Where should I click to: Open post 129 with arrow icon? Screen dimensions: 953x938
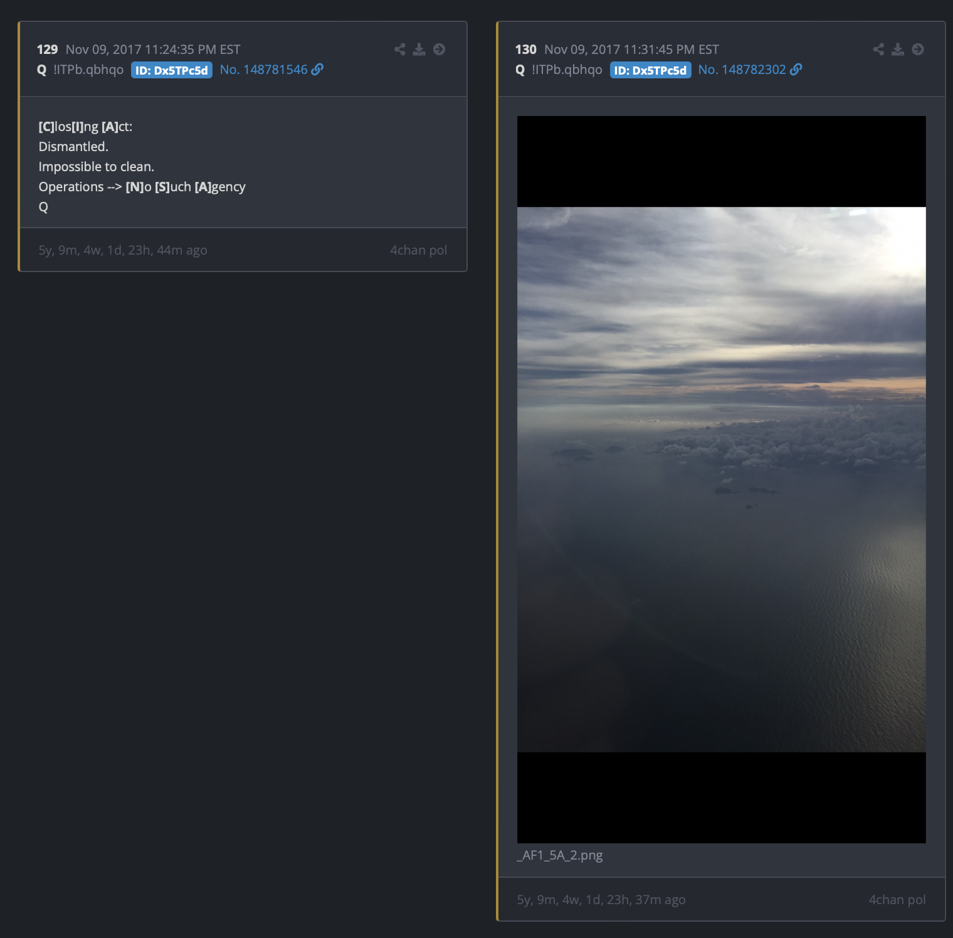pos(440,50)
